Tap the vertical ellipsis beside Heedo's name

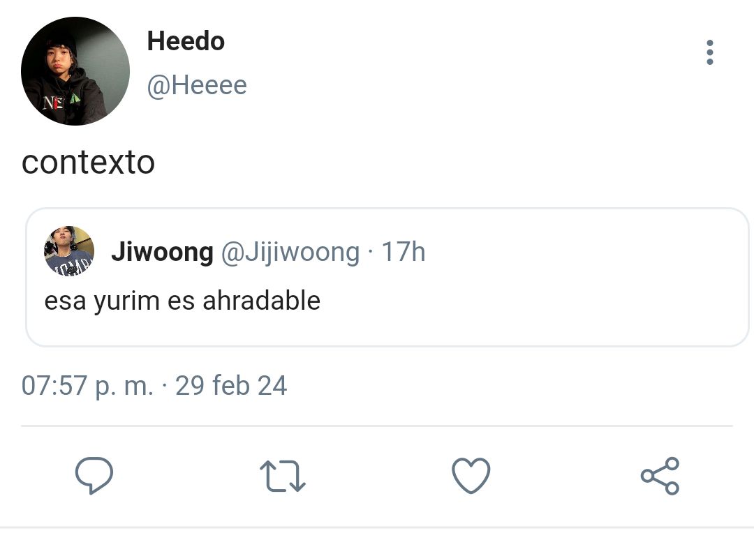pyautogui.click(x=709, y=52)
